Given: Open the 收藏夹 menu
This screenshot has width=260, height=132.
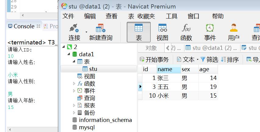Looking at the screenshot, I should (x=146, y=16).
